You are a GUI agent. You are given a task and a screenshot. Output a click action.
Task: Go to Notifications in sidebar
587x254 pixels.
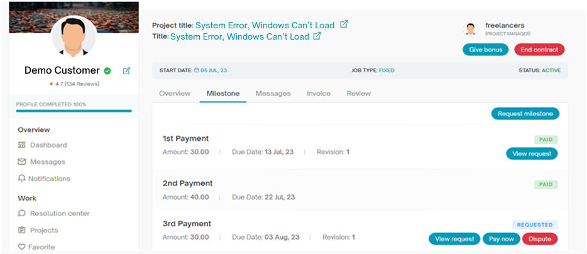[x=49, y=179]
